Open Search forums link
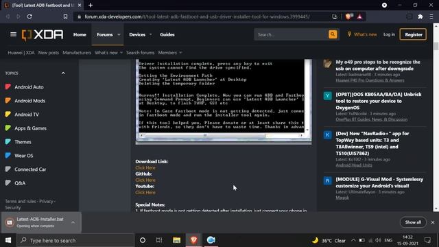Image resolution: width=439 pixels, height=247 pixels. 140,53
